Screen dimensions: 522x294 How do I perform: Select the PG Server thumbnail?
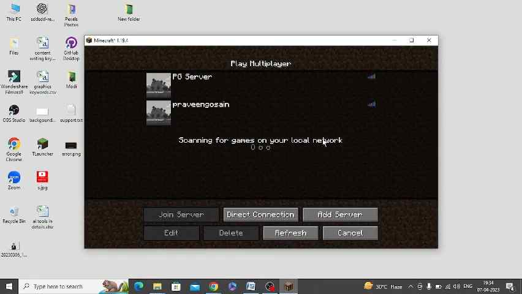(159, 85)
